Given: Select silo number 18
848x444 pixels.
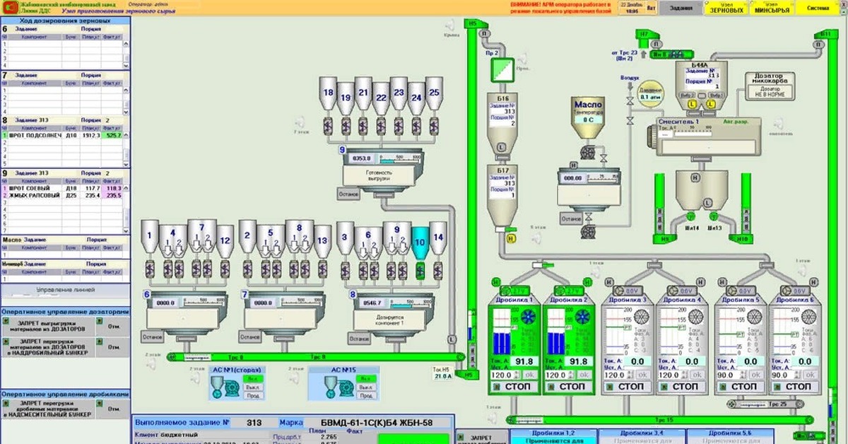Looking at the screenshot, I should (x=328, y=94).
